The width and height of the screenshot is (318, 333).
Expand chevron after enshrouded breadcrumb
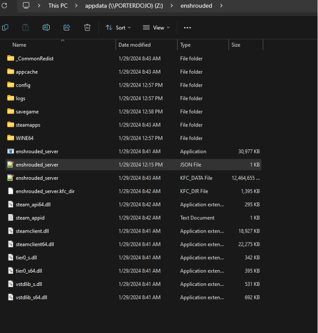(221, 5)
